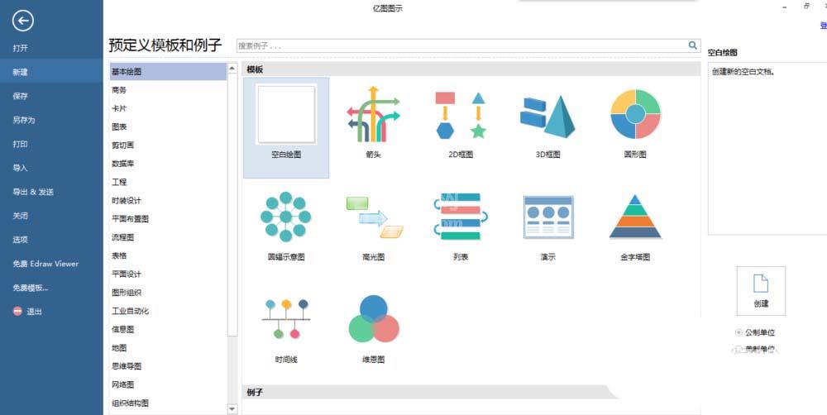Screen dimensions: 827x415
Task: Open 免费模板... free templates
Action: tap(31, 288)
